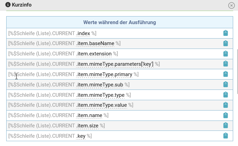Image resolution: width=238 pixels, height=146 pixels.
Task: Copy the .item.extension variable to clipboard
Action: pos(226,54)
